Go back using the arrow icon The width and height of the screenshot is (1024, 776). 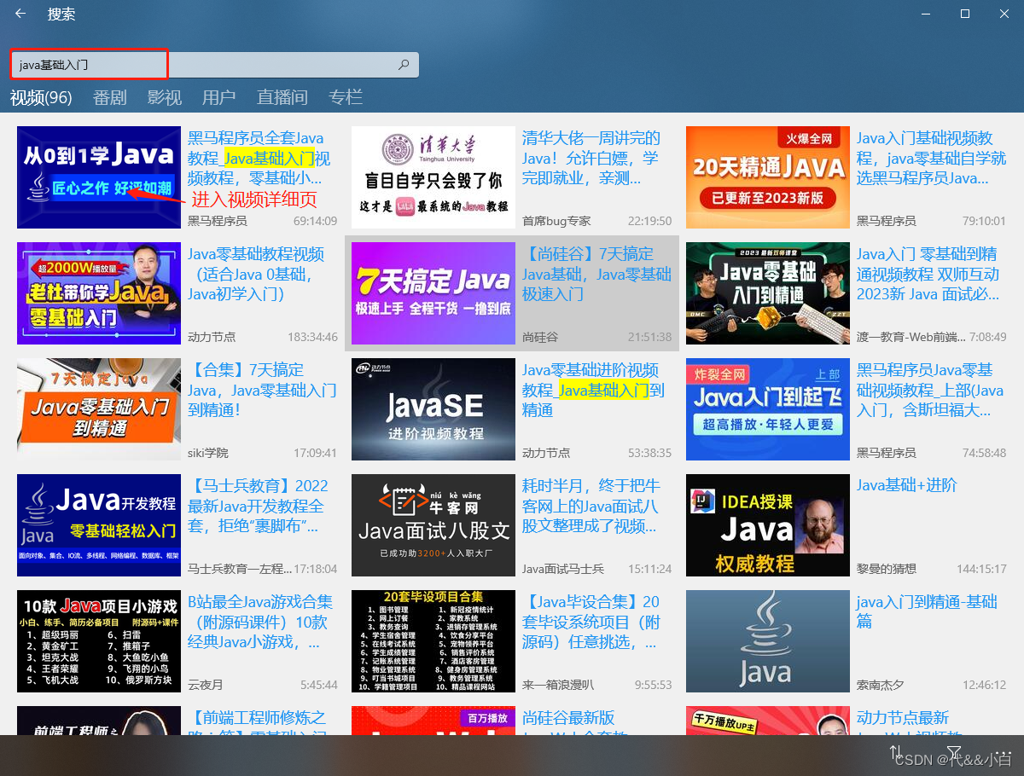(20, 14)
